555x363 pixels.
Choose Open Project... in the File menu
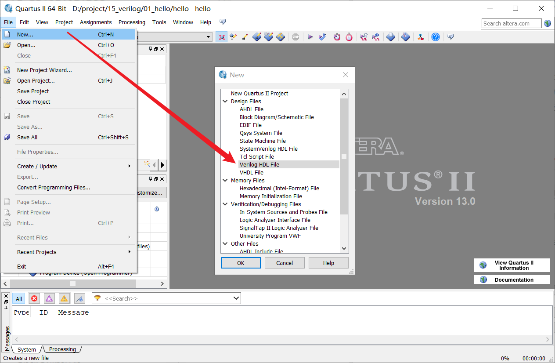[68, 80]
